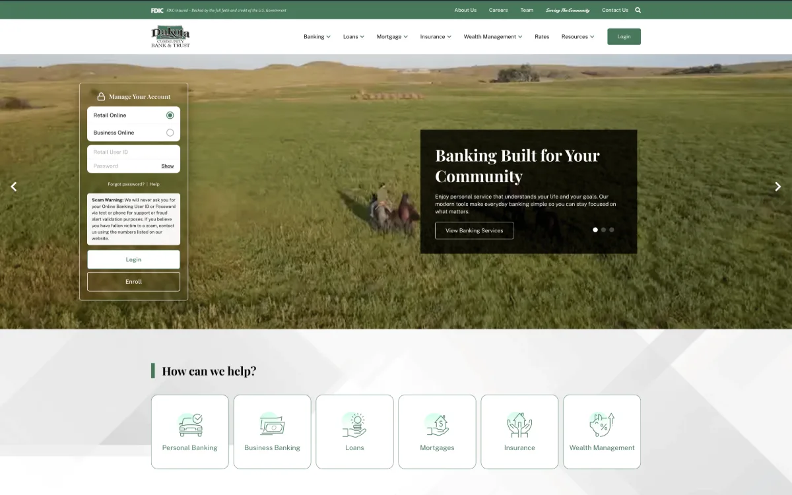This screenshot has width=792, height=495.
Task: Open the Team page
Action: [527, 10]
